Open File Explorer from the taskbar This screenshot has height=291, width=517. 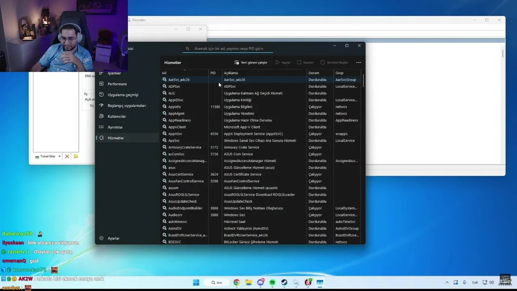[248, 283]
